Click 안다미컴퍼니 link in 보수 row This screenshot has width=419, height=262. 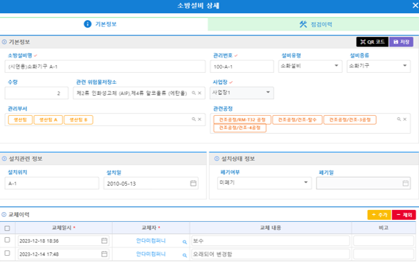point(151,241)
